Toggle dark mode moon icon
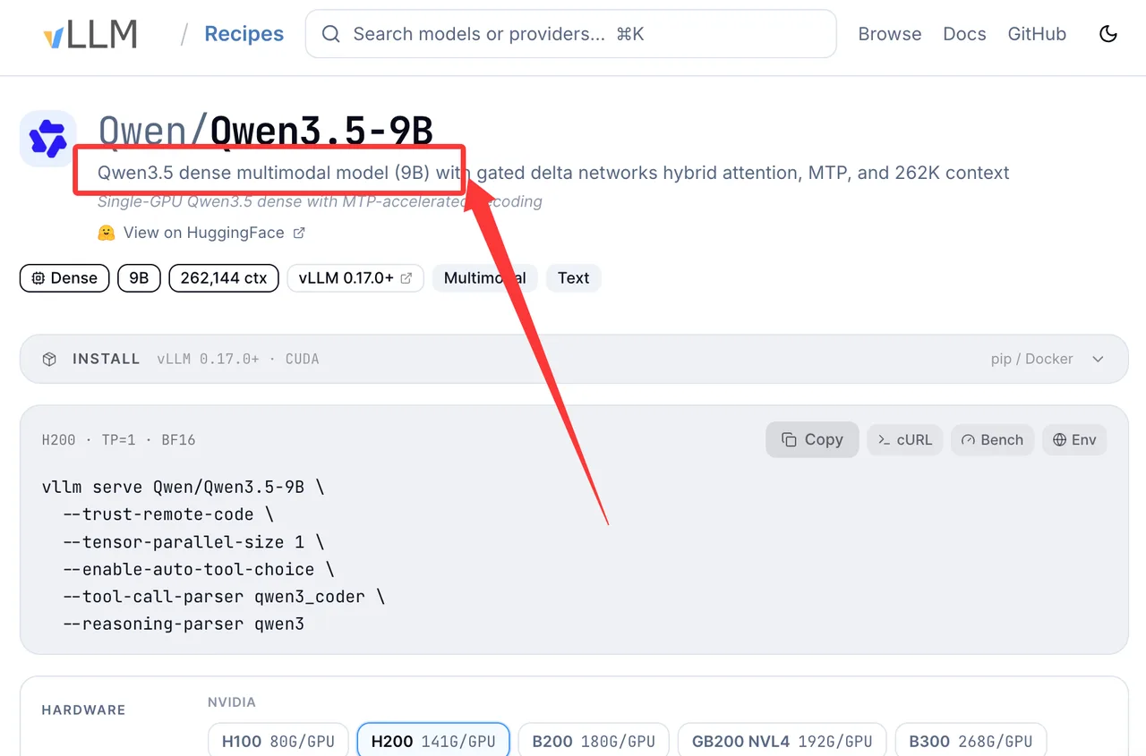This screenshot has width=1146, height=756. pyautogui.click(x=1108, y=34)
